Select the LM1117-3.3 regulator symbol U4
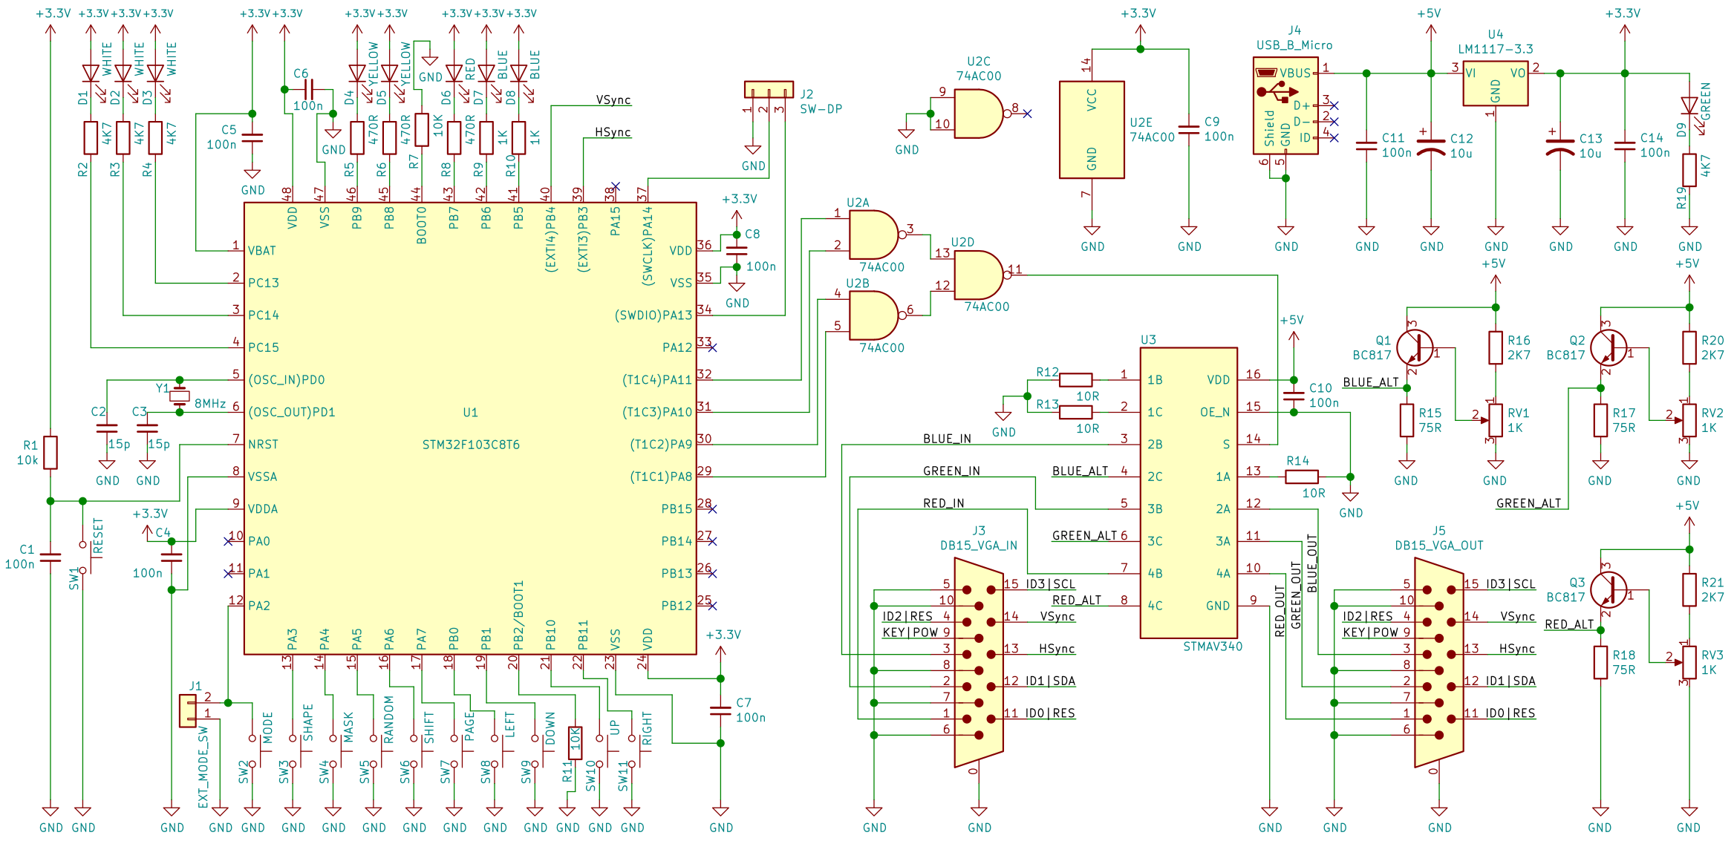Viewport: 1734px width, 841px height. 1496,82
